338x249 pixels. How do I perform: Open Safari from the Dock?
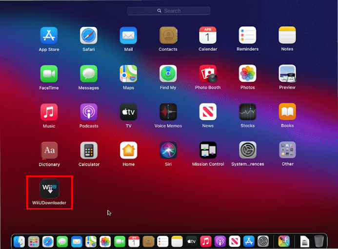tap(48, 242)
